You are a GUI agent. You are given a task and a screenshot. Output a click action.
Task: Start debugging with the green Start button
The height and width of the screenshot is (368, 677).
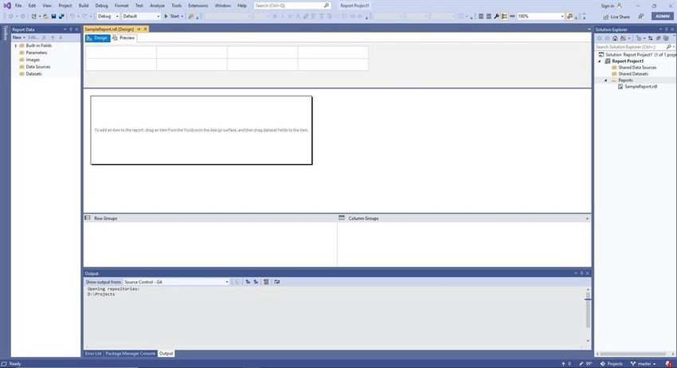(173, 17)
